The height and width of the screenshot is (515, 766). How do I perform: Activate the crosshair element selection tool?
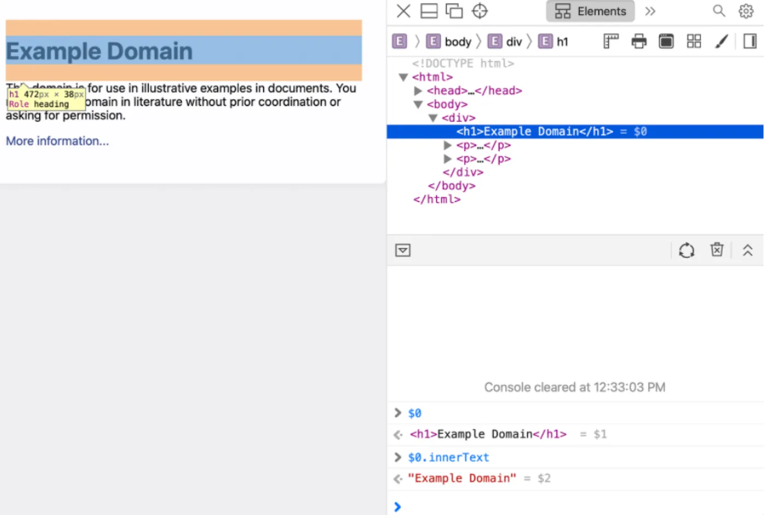pyautogui.click(x=480, y=11)
